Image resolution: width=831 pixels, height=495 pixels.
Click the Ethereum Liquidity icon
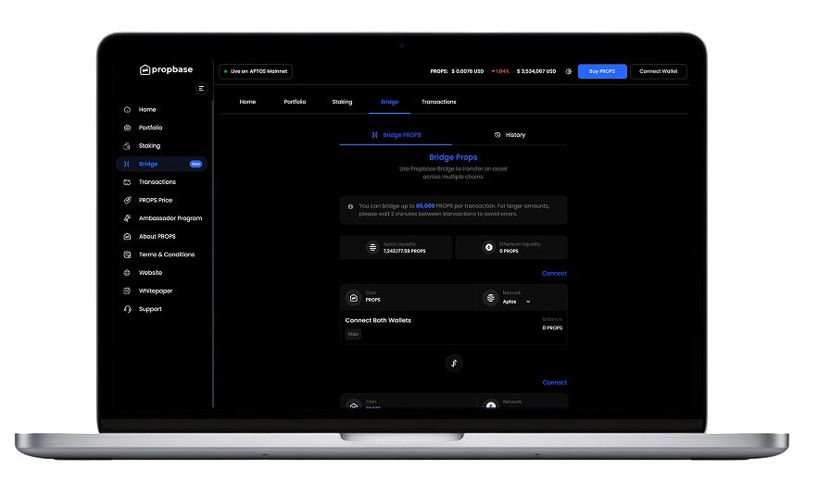[x=488, y=247]
